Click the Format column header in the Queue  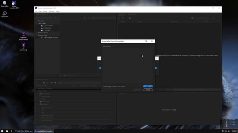(123, 21)
